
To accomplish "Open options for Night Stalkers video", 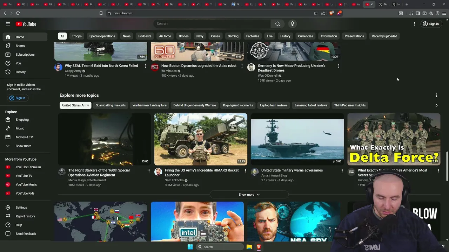I will [x=149, y=170].
